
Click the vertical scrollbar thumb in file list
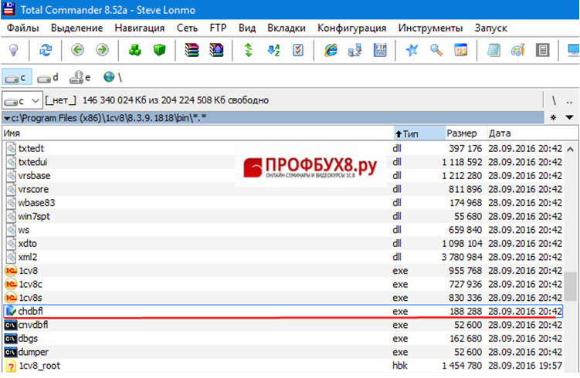coord(571,286)
